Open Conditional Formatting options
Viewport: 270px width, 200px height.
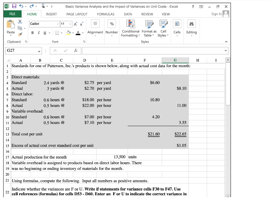(131, 28)
